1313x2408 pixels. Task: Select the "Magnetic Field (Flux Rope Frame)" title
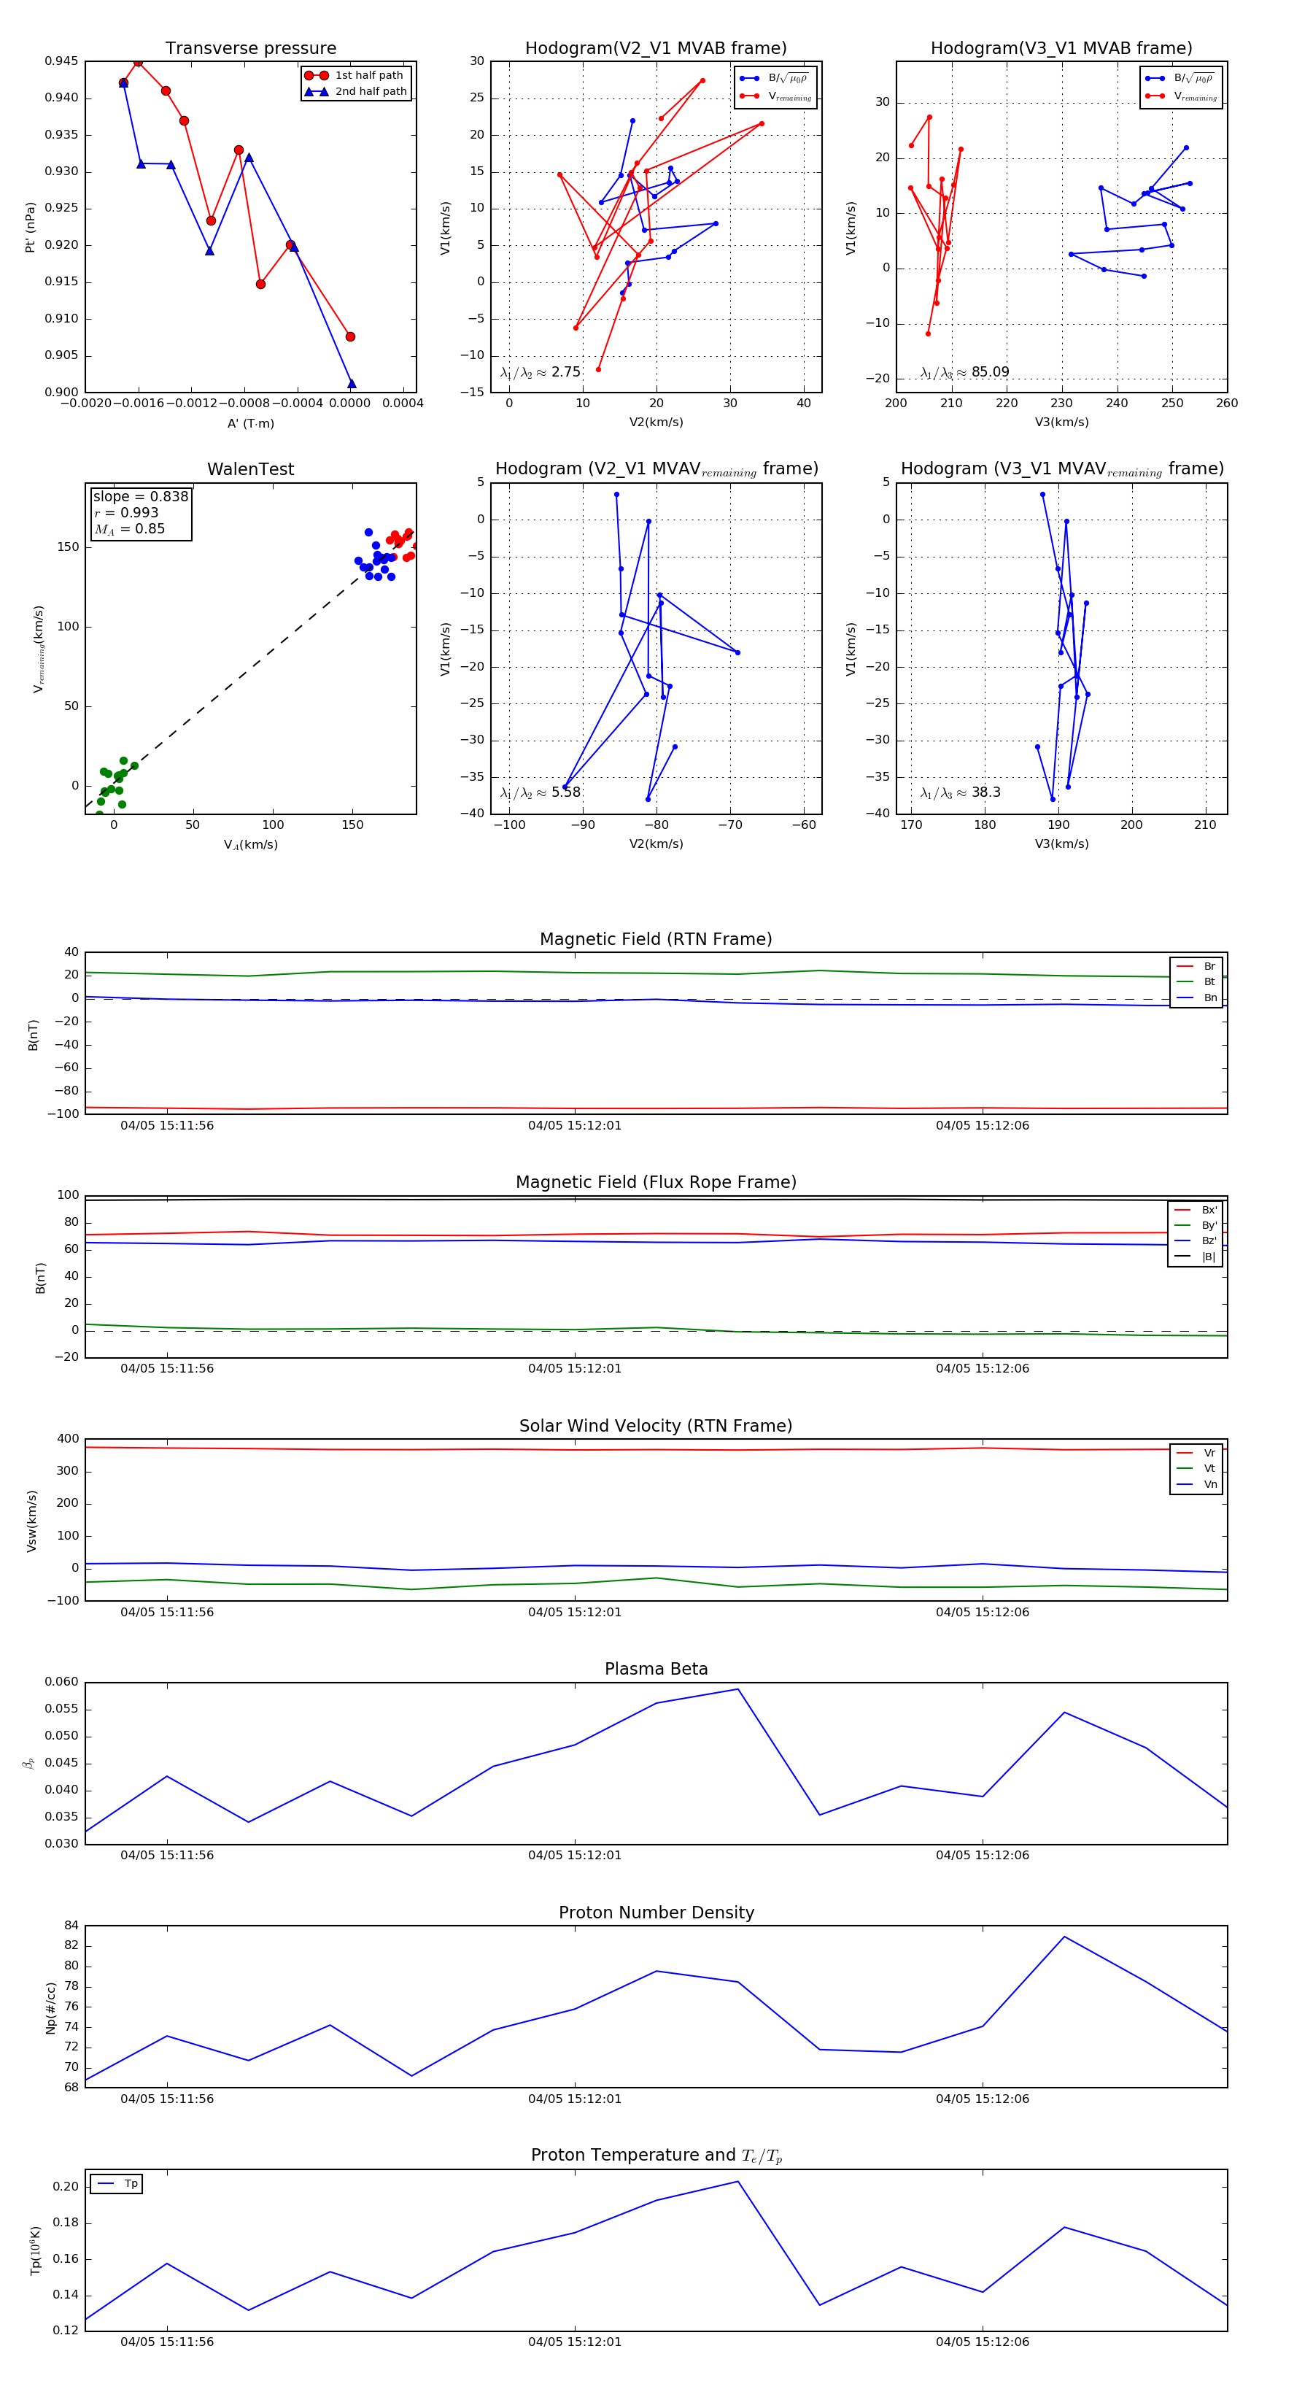(656, 1183)
